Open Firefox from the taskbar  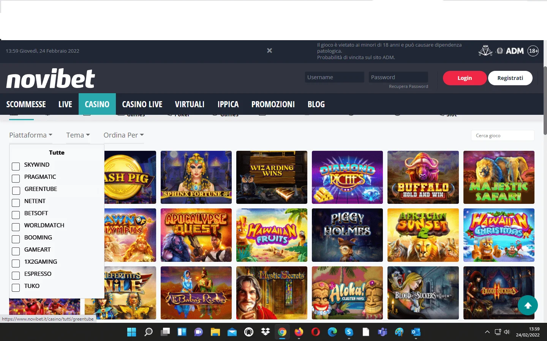point(299,332)
